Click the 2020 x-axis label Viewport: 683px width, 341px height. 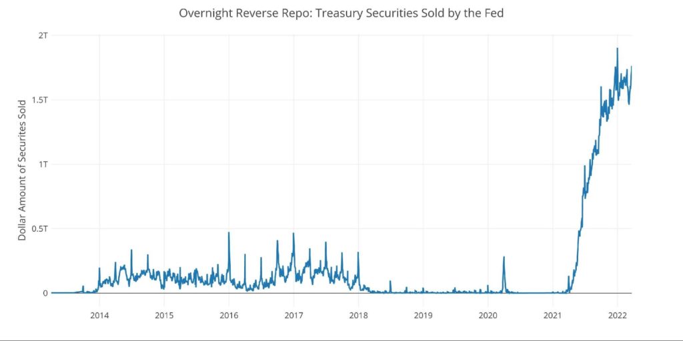(488, 315)
